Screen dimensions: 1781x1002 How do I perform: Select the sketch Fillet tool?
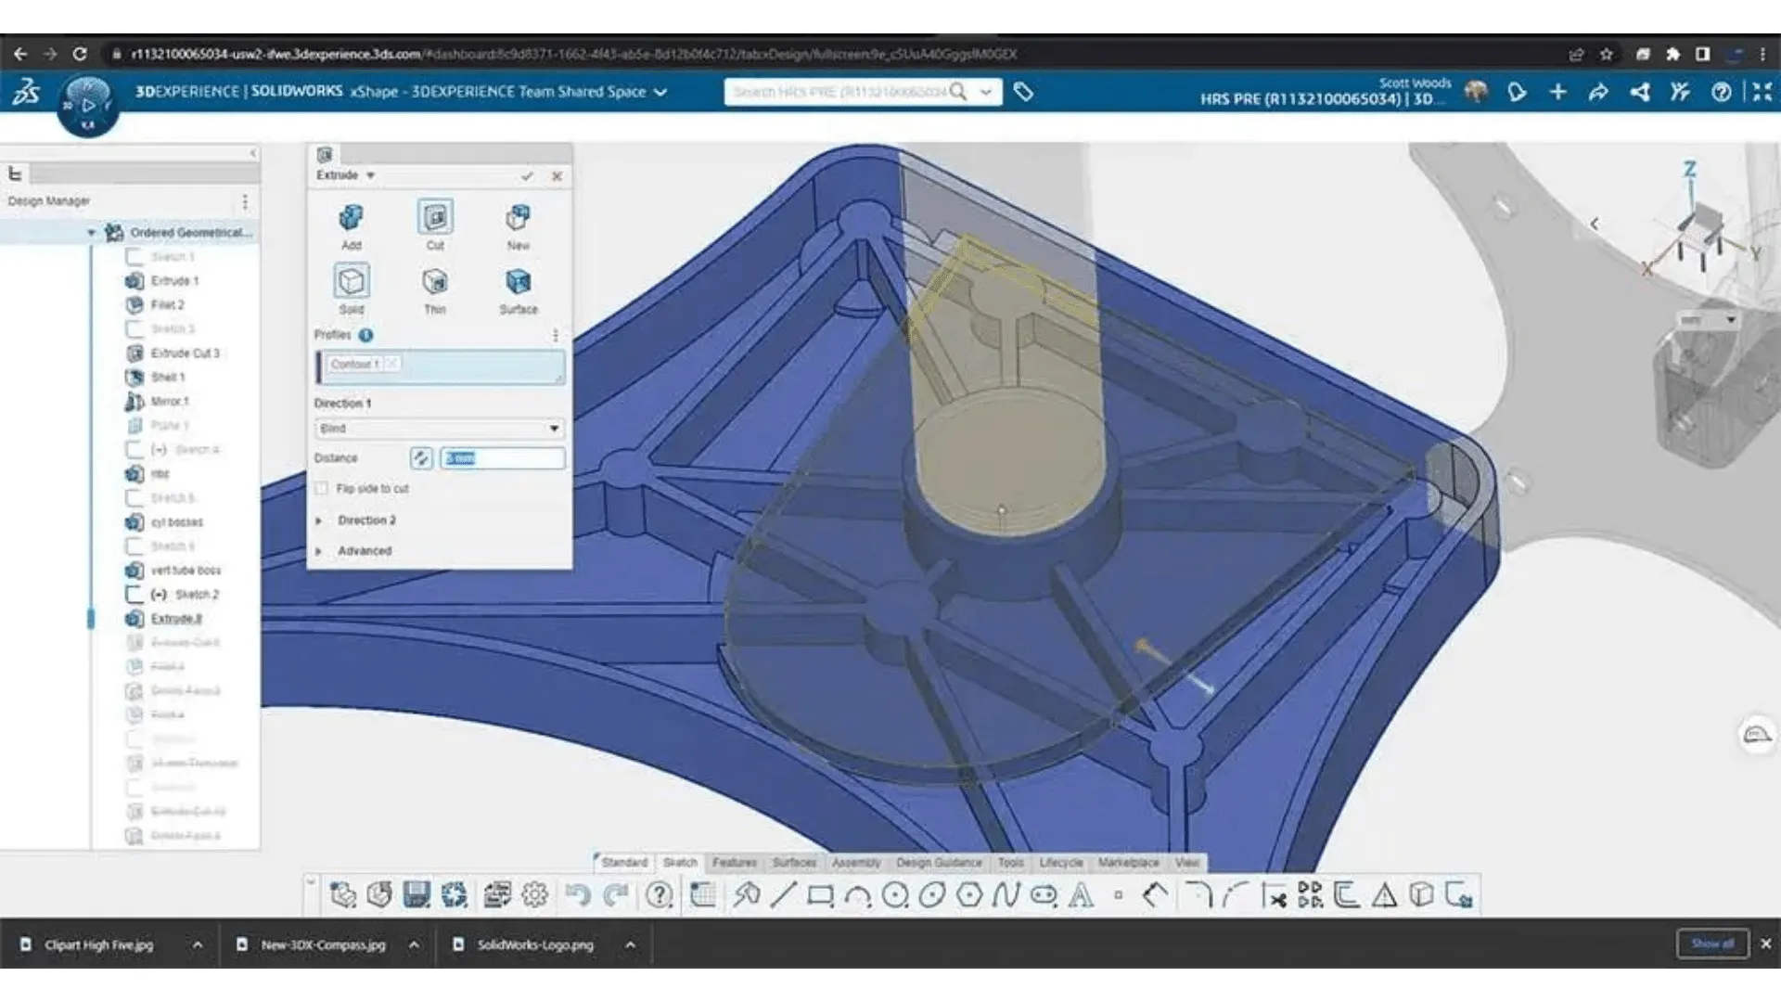tap(1198, 895)
